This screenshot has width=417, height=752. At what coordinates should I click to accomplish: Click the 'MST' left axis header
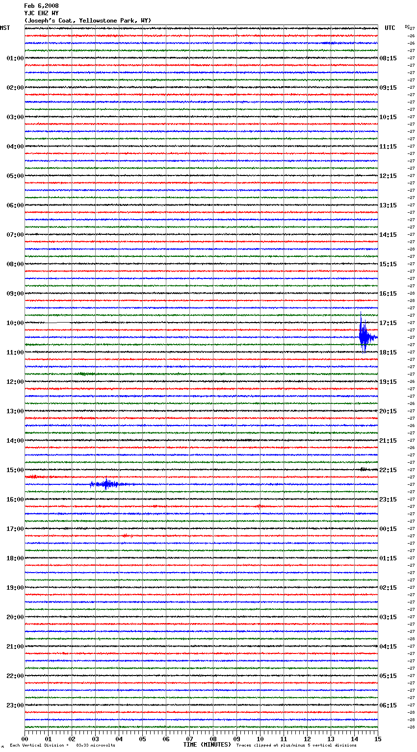coord(5,28)
